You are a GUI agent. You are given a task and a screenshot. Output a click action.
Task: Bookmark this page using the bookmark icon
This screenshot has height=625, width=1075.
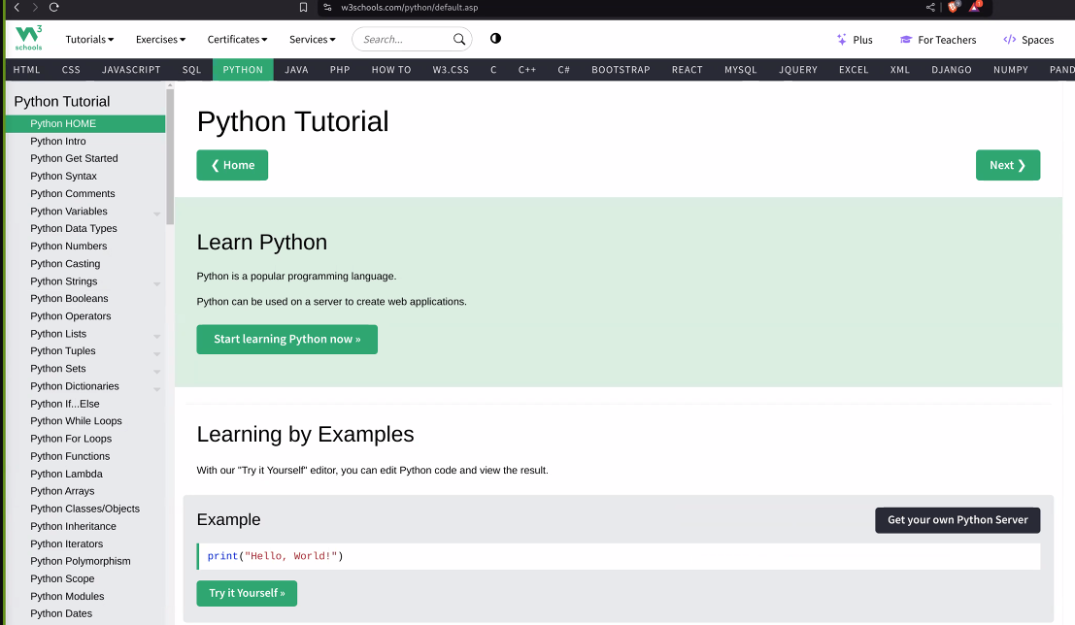[x=303, y=8]
